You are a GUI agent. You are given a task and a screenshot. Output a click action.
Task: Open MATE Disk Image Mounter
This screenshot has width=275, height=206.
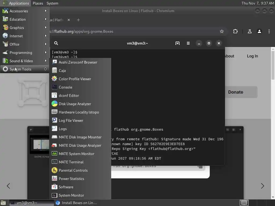click(80, 137)
